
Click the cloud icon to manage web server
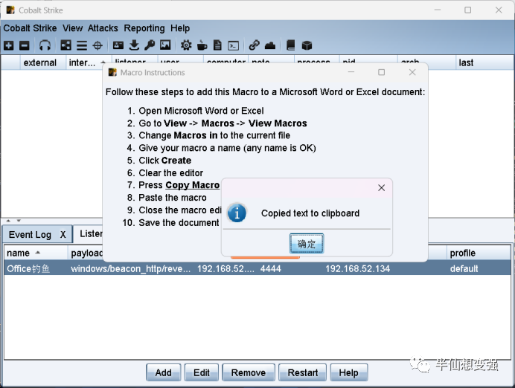[x=270, y=45]
